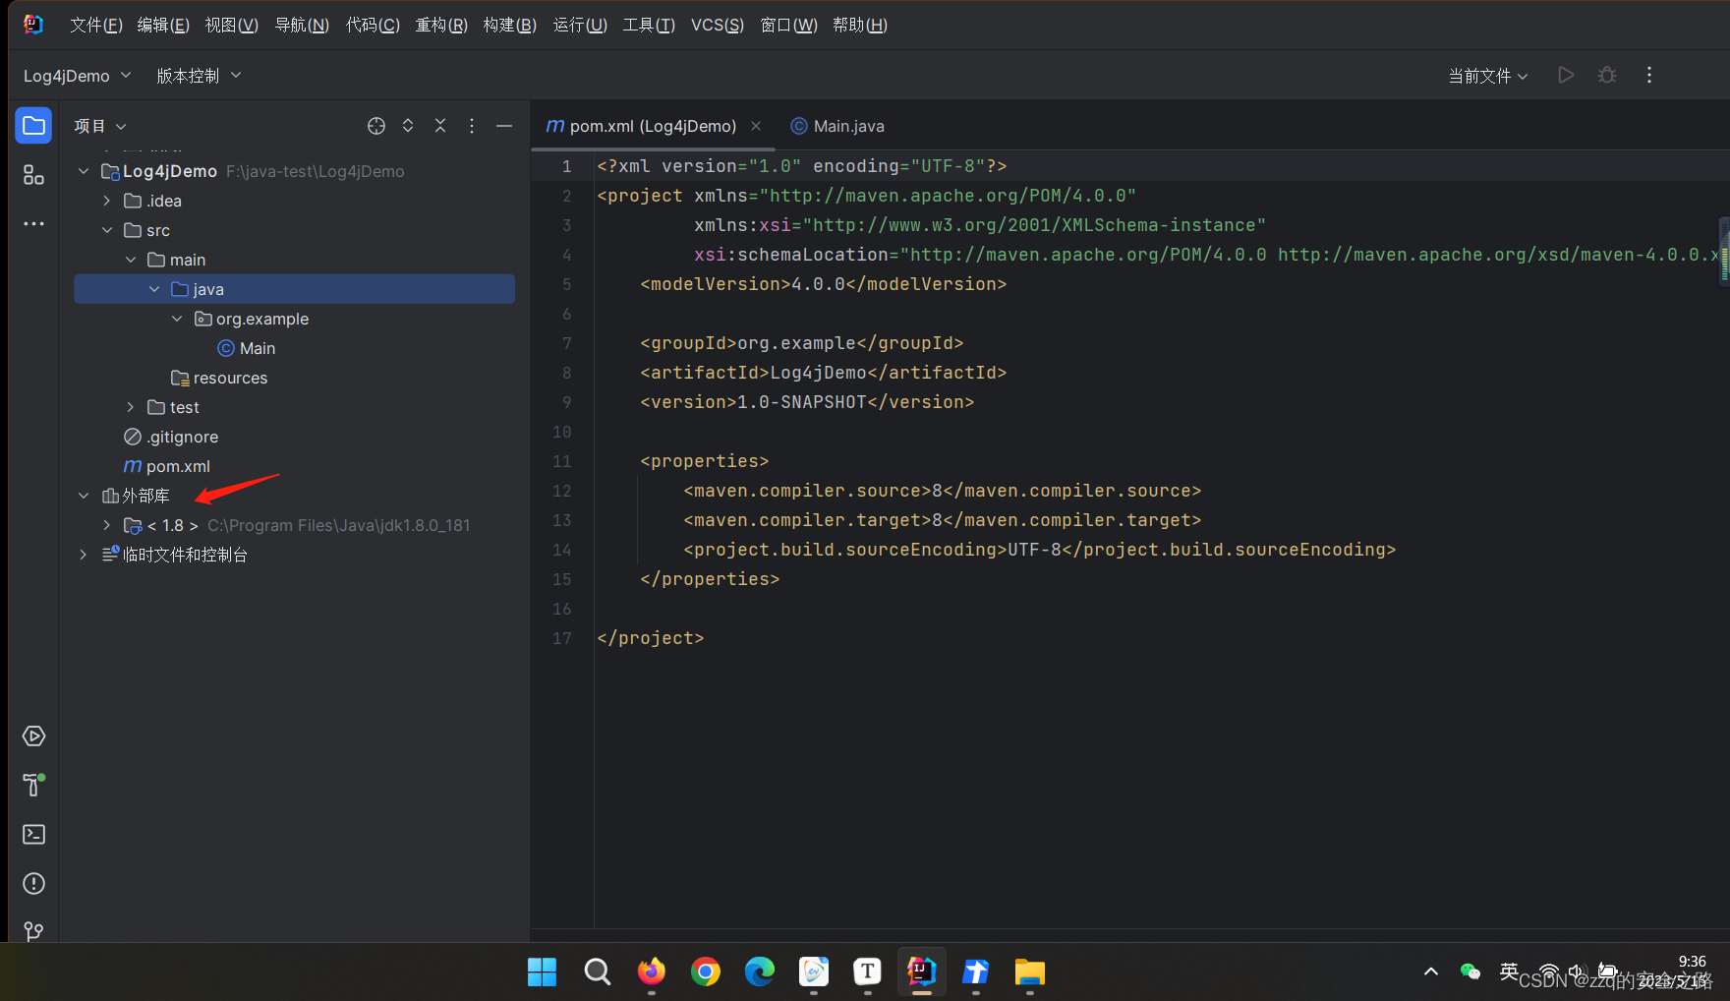Open the 构建(B) menu
Viewport: 1730px width, 1001px height.
(x=509, y=25)
